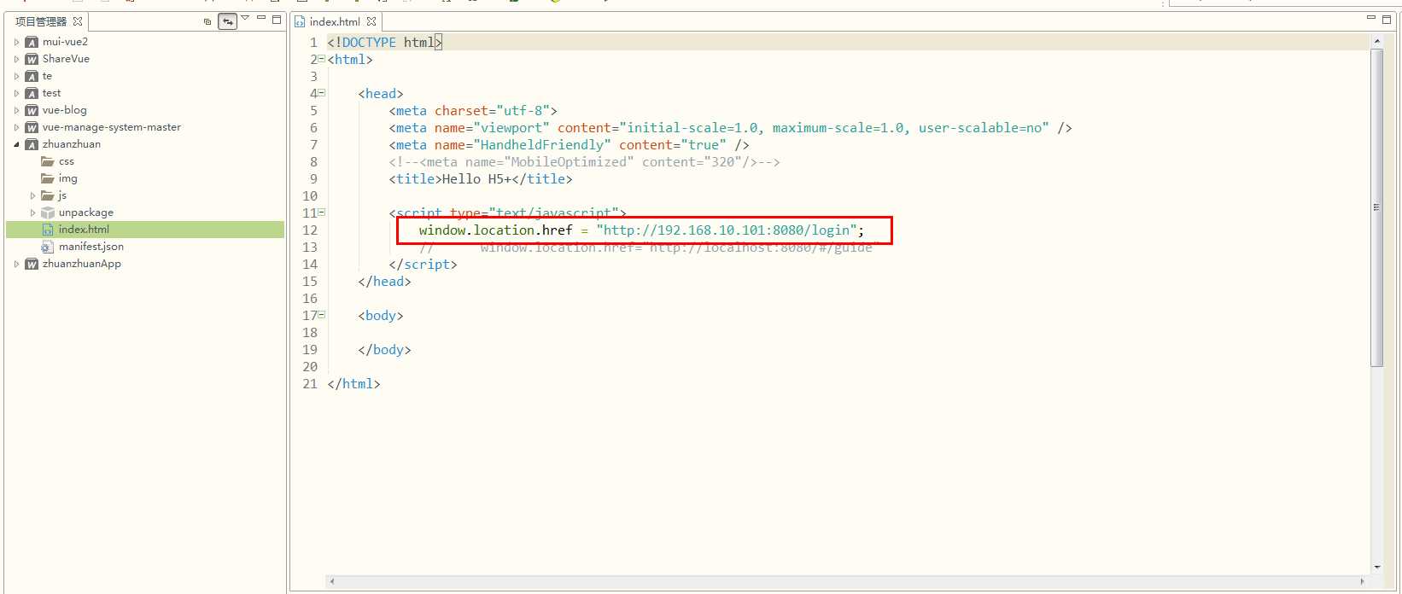Viewport: 1402px width, 594px height.
Task: Close the index.html editor tab
Action: pyautogui.click(x=371, y=21)
